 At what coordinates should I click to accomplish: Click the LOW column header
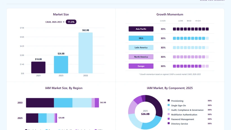181,21
